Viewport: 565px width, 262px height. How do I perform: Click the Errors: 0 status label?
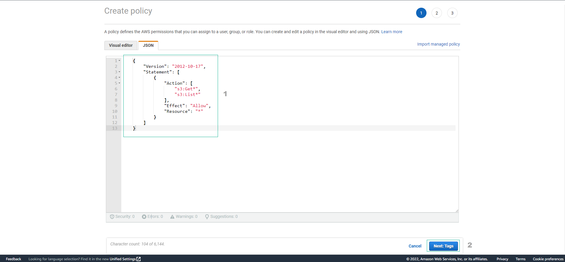pyautogui.click(x=155, y=217)
